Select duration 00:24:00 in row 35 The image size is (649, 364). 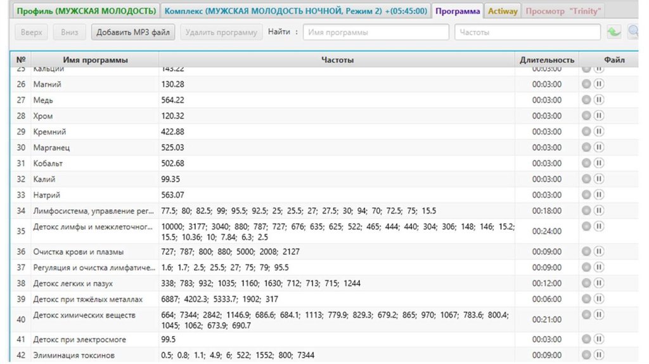tap(547, 231)
